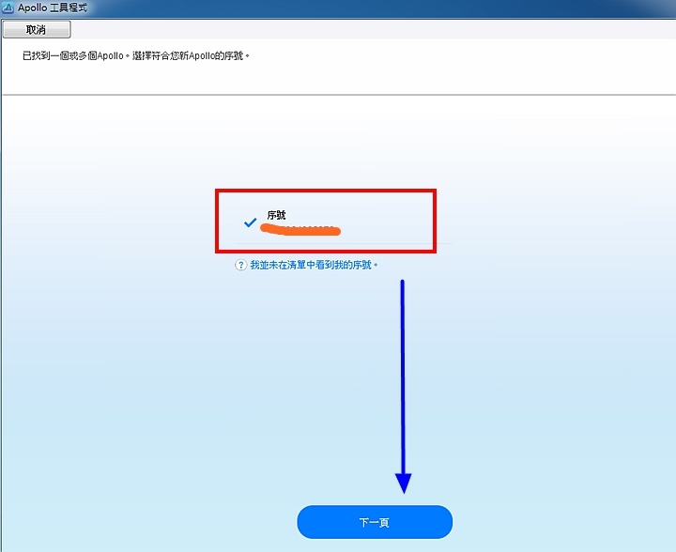The width and height of the screenshot is (676, 552).
Task: Click the Apollo app icon in title bar
Action: [8, 8]
